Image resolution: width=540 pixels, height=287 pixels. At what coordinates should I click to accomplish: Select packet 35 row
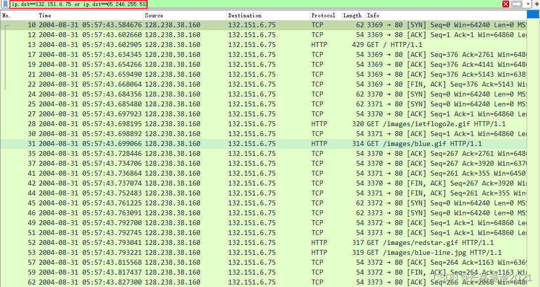263,153
